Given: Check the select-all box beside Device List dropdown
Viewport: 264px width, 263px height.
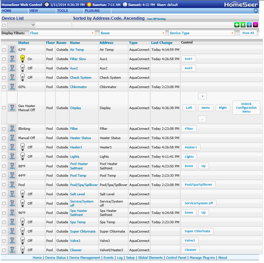Looking at the screenshot, I should [x=4, y=25].
